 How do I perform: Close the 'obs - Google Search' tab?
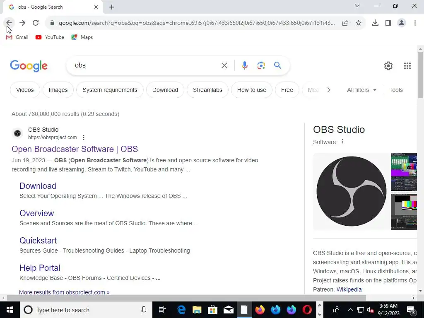[x=96, y=7]
